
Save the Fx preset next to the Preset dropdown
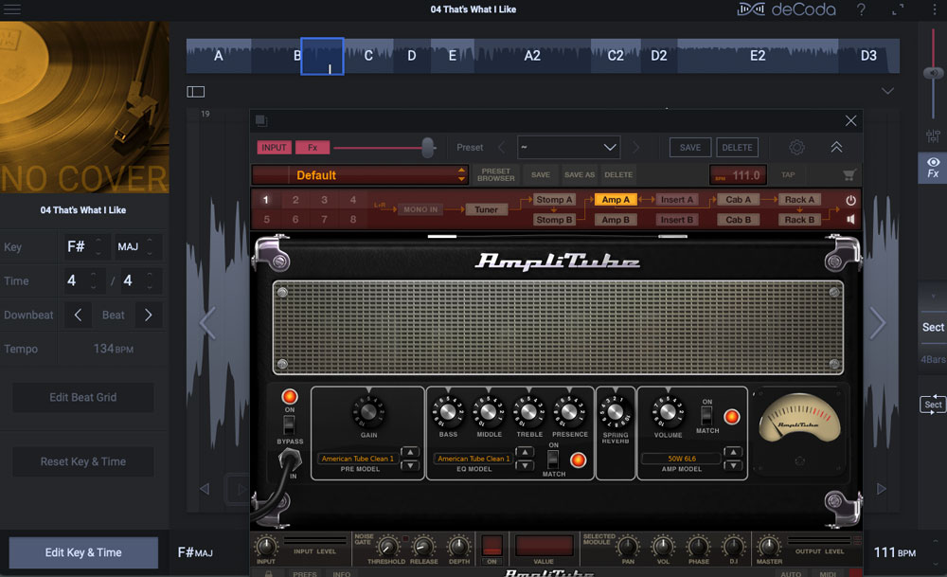[690, 148]
